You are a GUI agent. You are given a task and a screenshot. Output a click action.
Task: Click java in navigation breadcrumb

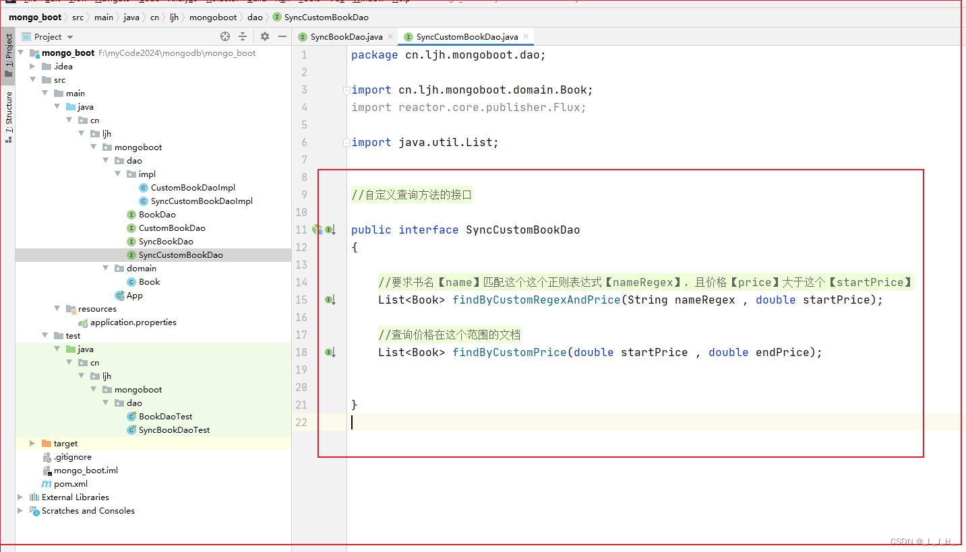coord(131,18)
